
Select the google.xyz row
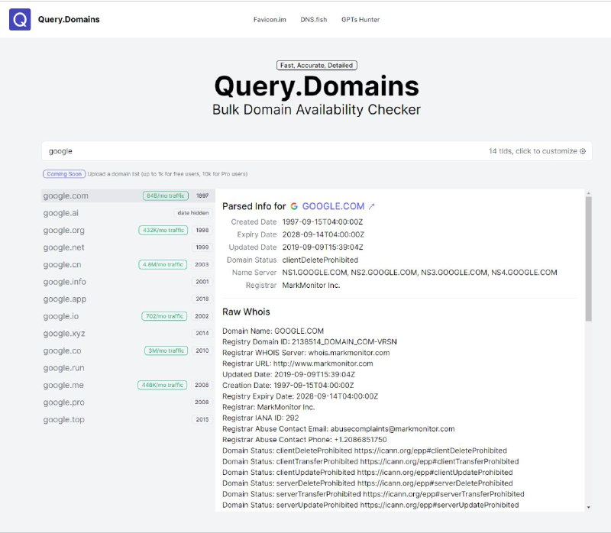pos(128,334)
